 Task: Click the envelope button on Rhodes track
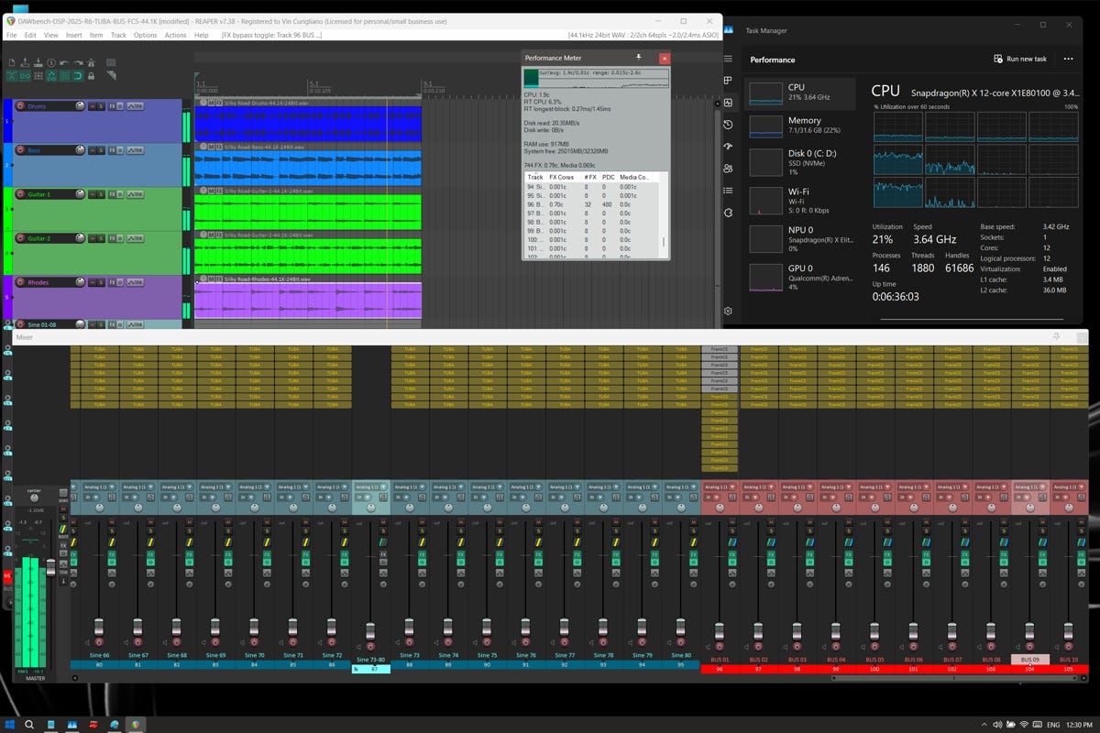click(x=135, y=282)
